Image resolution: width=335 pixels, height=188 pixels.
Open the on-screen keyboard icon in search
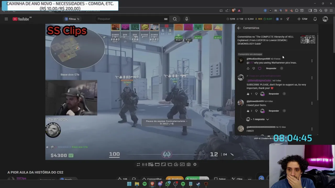tap(166, 19)
